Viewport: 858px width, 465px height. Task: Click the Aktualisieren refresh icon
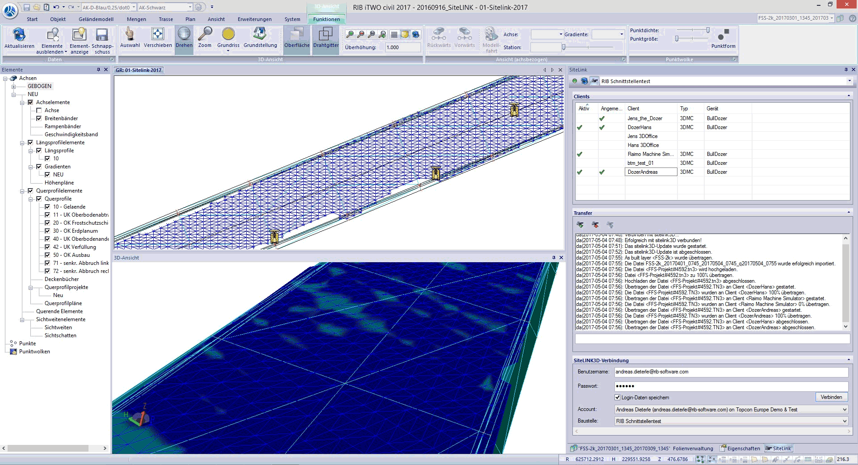[x=19, y=35]
